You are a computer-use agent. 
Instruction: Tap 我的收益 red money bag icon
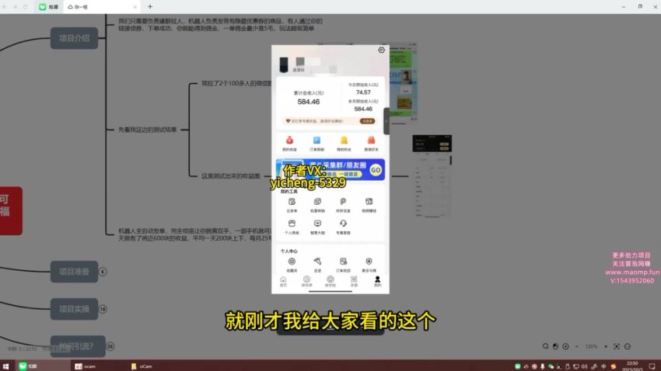289,142
